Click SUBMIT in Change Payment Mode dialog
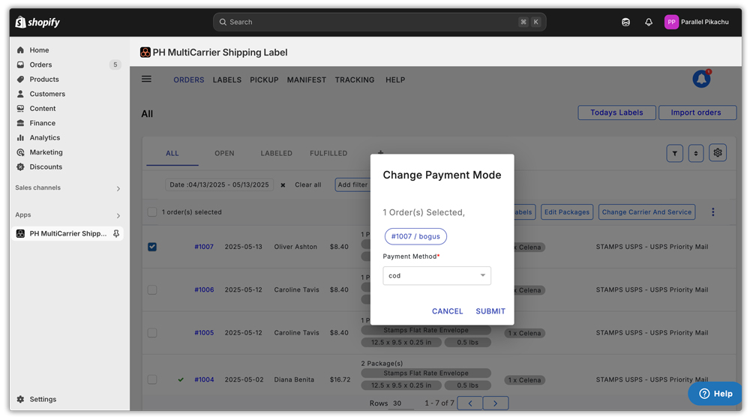The width and height of the screenshot is (750, 420). [490, 311]
